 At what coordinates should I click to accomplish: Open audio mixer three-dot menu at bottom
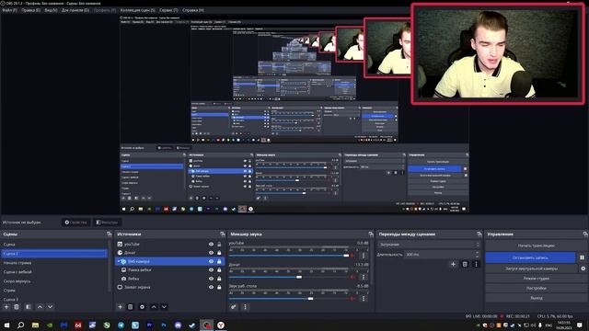coord(246,307)
